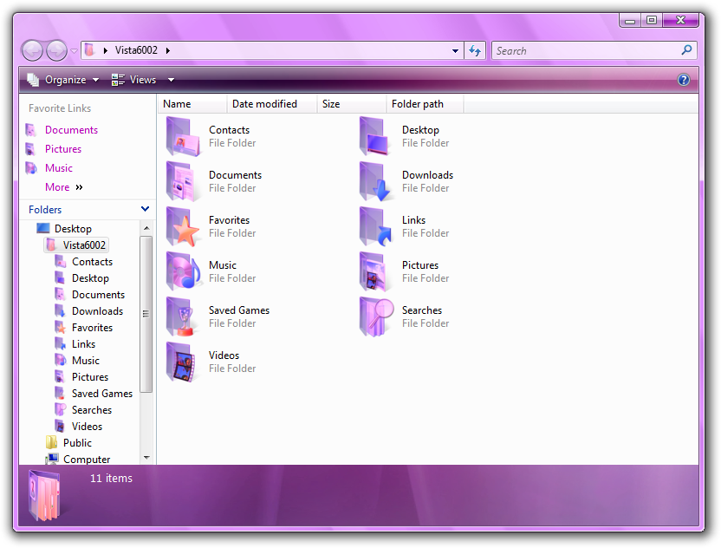Click the Pictures favorite link

(62, 149)
